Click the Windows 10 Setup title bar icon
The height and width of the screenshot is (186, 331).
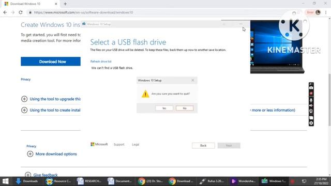click(x=84, y=24)
